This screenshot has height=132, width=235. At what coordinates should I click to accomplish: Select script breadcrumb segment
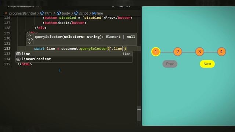click(x=83, y=13)
